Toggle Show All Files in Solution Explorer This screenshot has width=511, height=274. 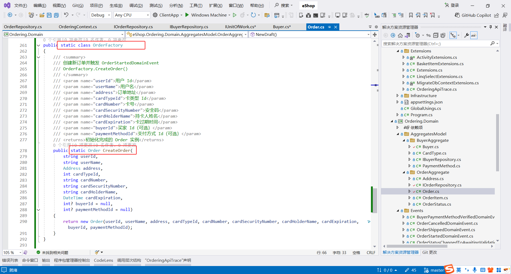coord(443,35)
